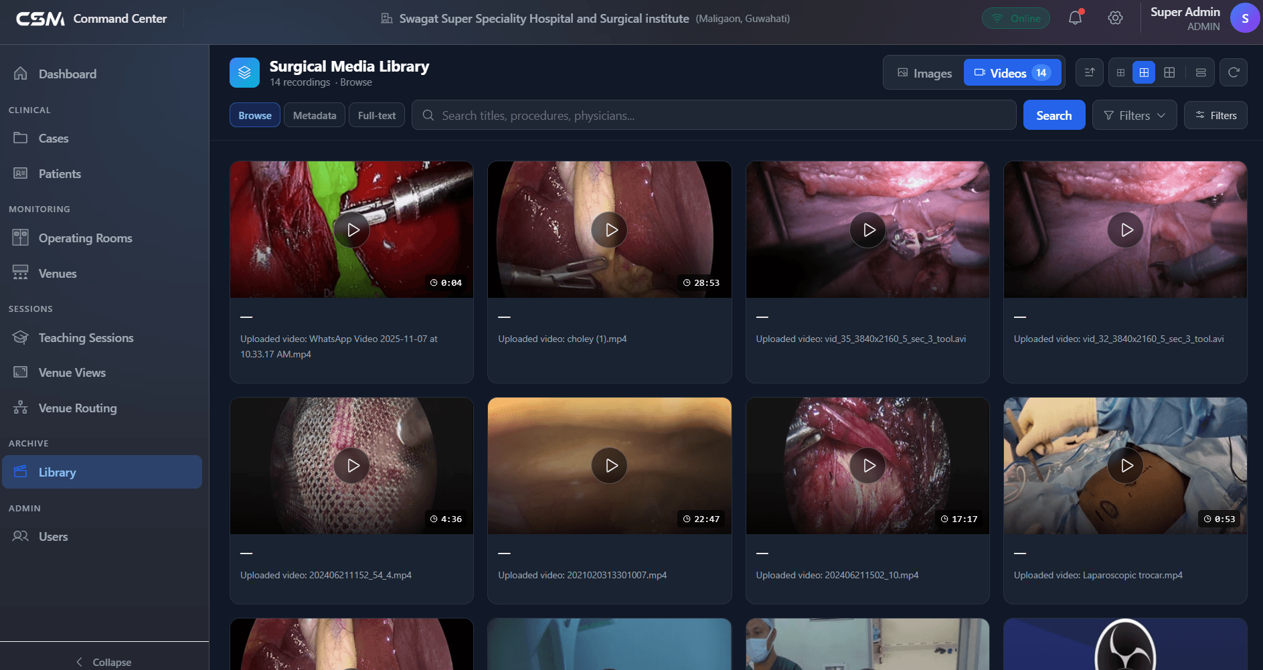This screenshot has width=1263, height=670.
Task: Expand the Filters dropdown with funnel icon
Action: click(x=1134, y=115)
